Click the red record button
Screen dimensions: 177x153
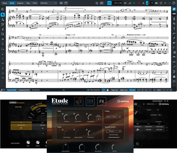click(139, 3)
